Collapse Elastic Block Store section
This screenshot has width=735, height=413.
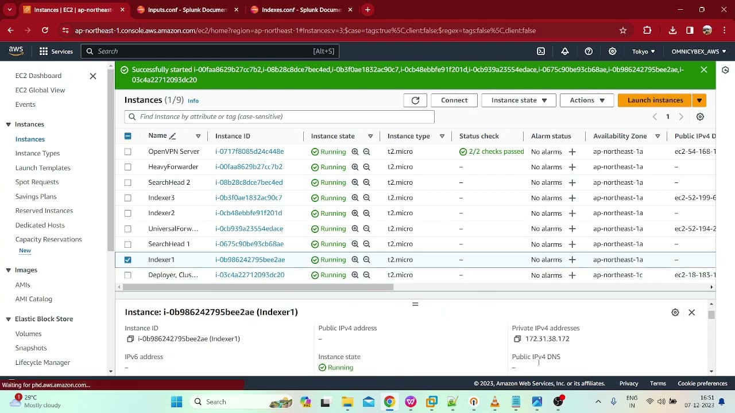click(x=9, y=319)
